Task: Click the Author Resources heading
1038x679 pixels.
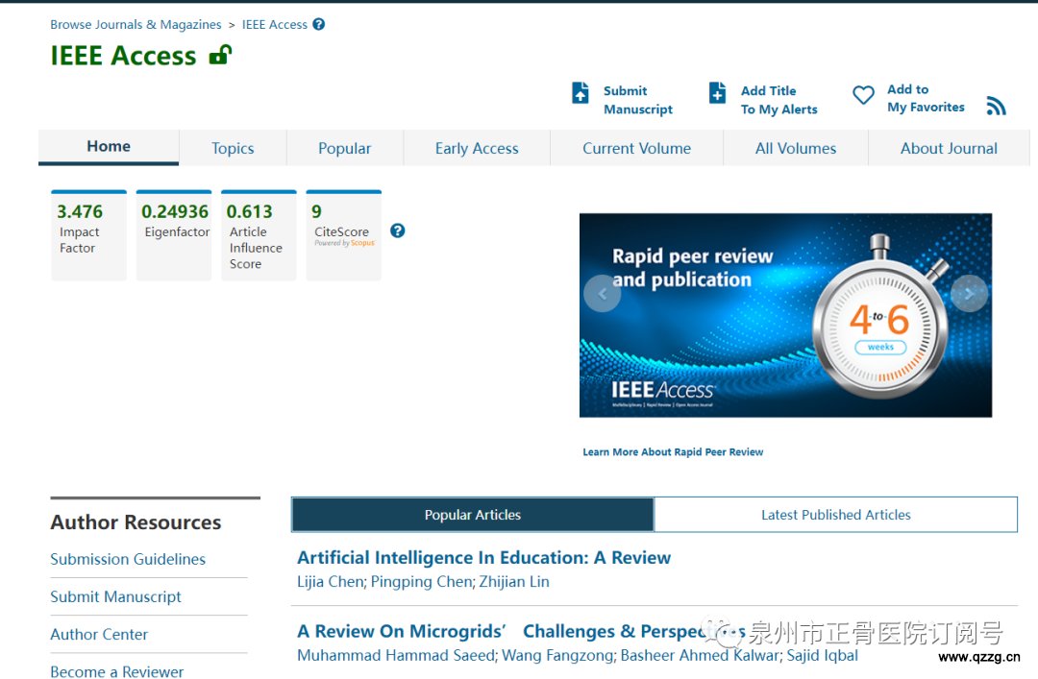Action: pyautogui.click(x=136, y=522)
